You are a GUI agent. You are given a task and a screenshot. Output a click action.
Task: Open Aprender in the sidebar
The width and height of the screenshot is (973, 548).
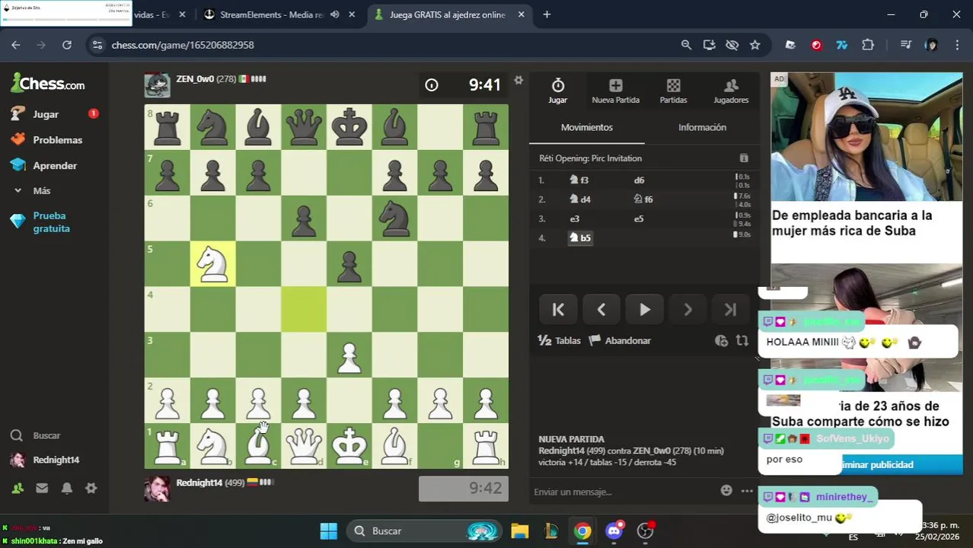54,165
